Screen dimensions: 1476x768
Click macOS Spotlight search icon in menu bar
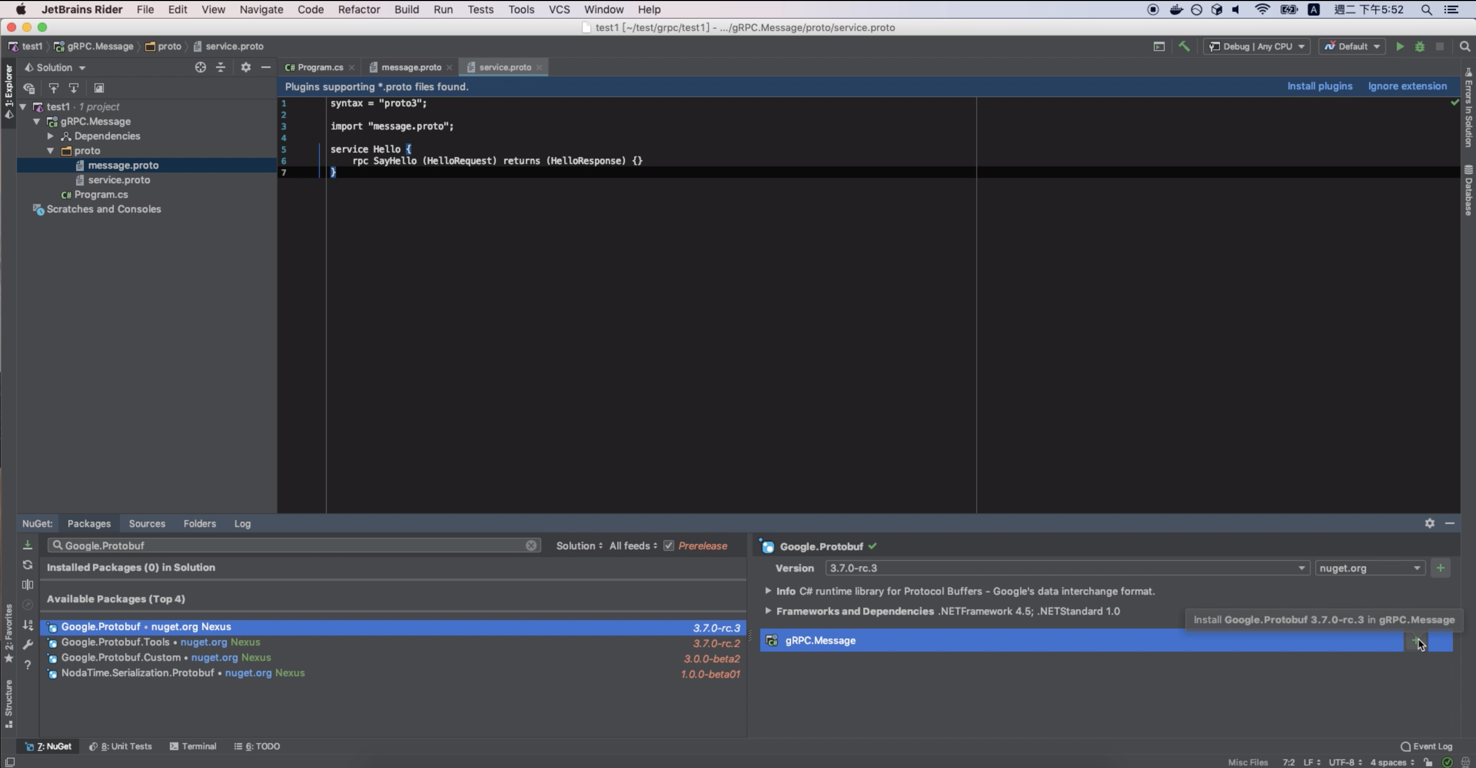click(1426, 9)
